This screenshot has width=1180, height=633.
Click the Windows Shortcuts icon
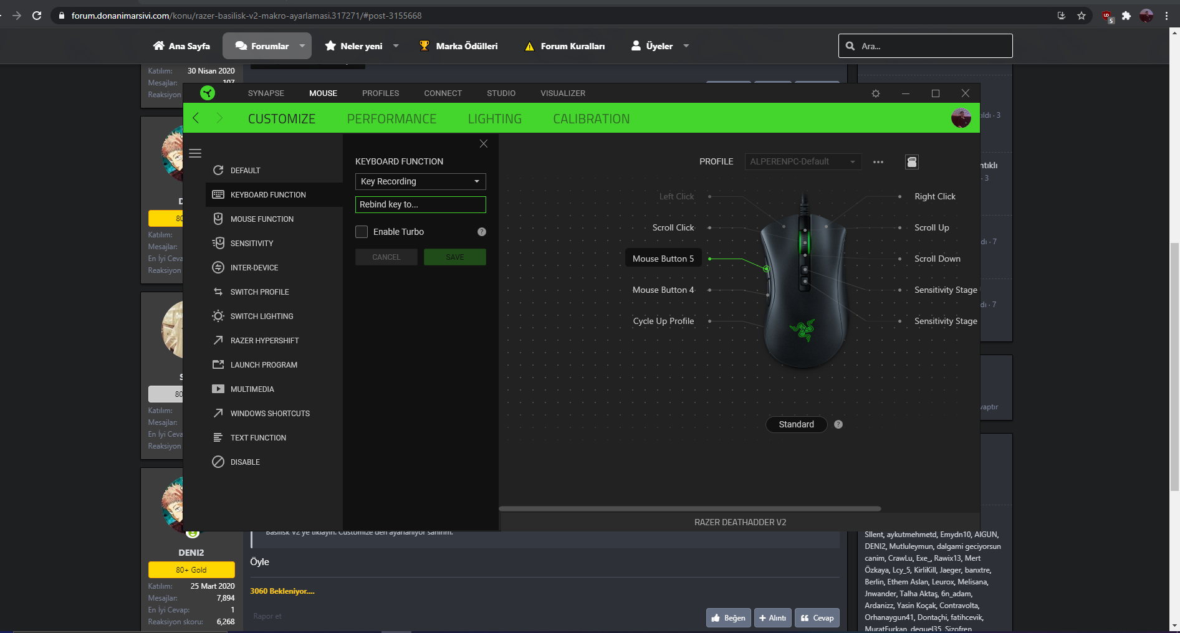[x=218, y=413]
